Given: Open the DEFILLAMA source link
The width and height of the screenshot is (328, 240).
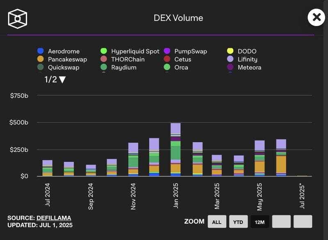Looking at the screenshot, I should click(54, 218).
